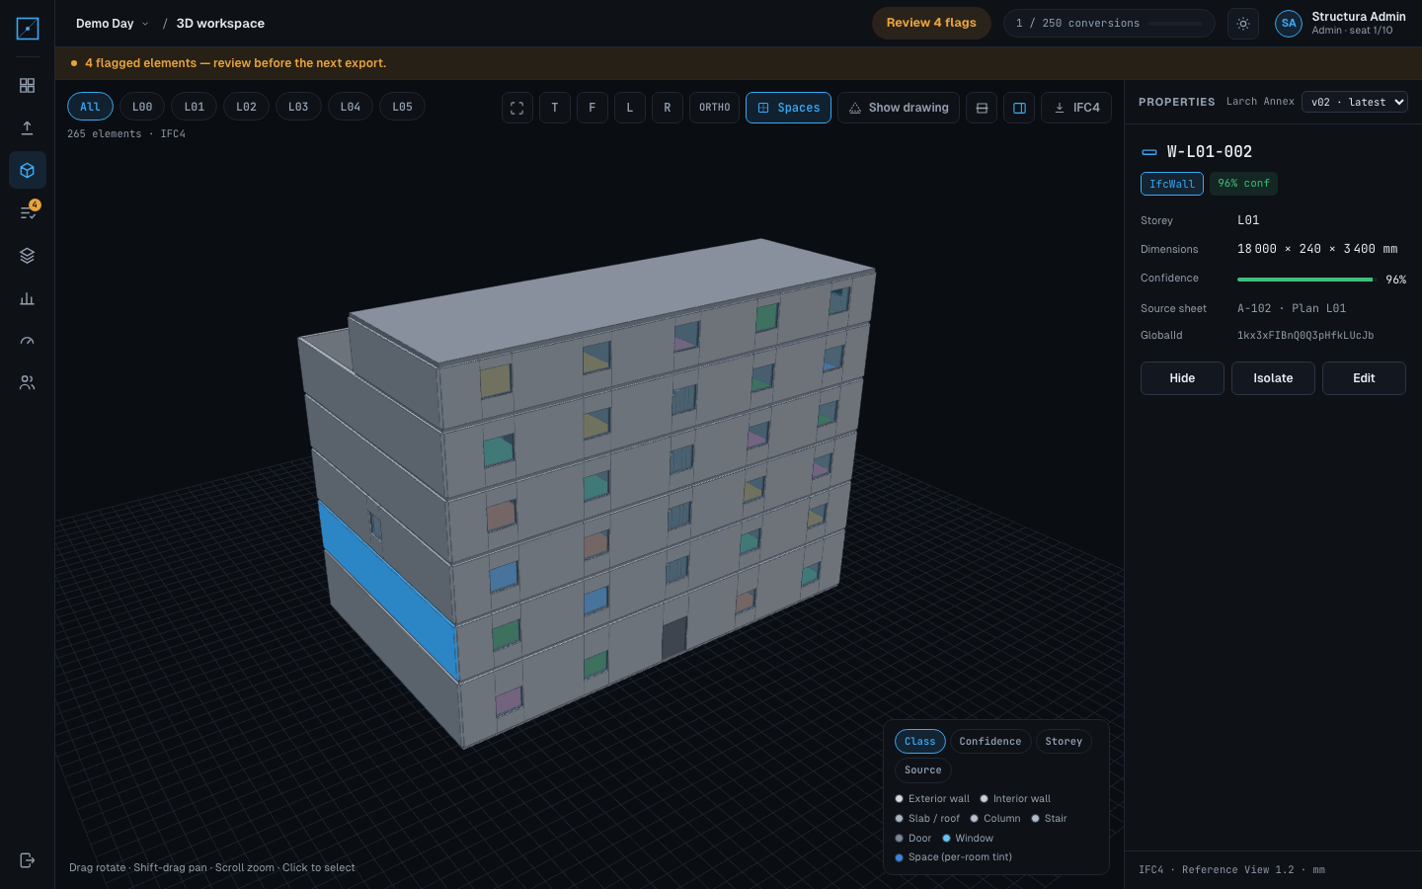Click the dark door on building ground floor
The image size is (1422, 889).
pyautogui.click(x=673, y=639)
